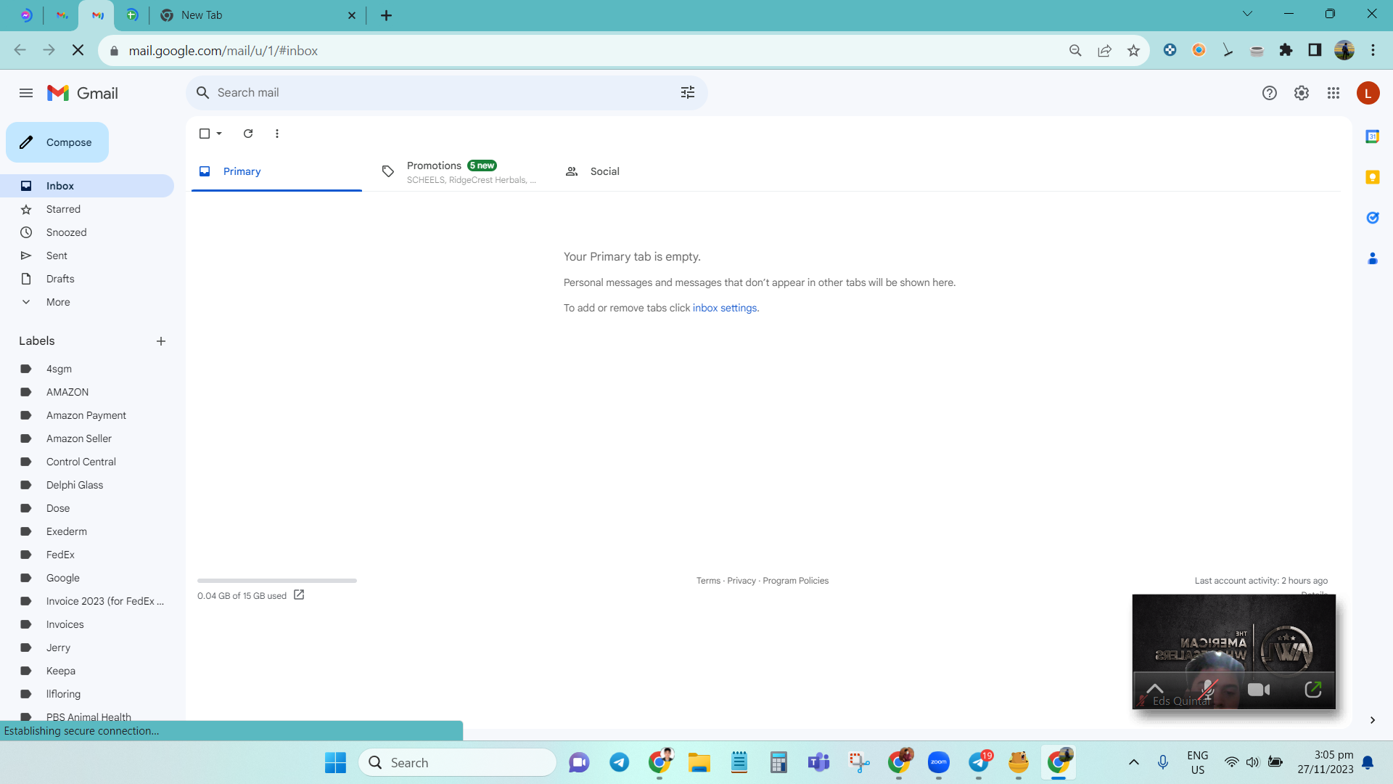1393x784 pixels.
Task: Click the Windows taskbar Search box
Action: (x=457, y=762)
